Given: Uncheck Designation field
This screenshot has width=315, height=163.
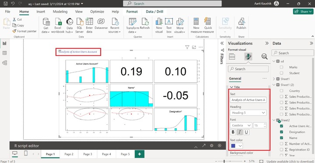Looking at the screenshot, I should click(x=281, y=132).
